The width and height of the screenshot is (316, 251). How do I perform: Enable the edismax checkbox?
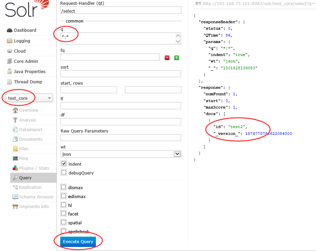(64, 196)
